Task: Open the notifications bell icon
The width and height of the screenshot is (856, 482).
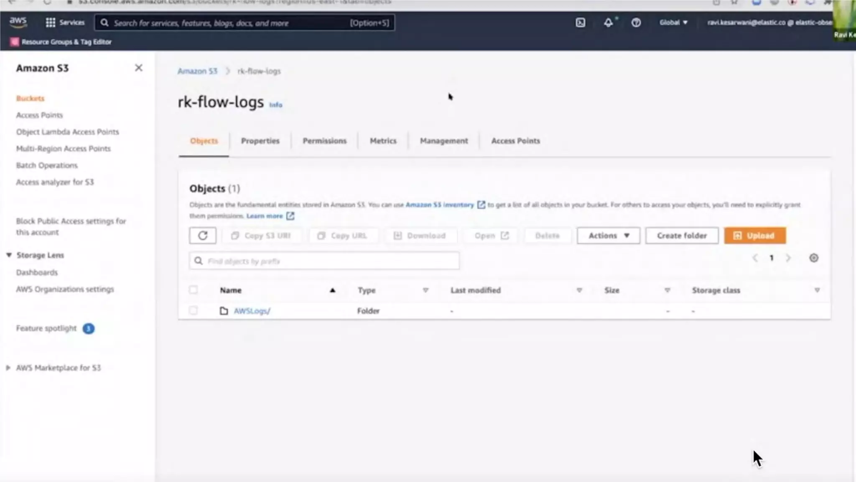Action: pos(608,23)
